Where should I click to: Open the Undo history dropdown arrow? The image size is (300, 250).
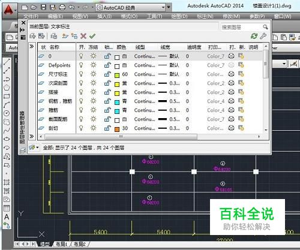click(79, 8)
